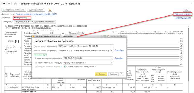194x93 pixels.
Task: Open the "Другие действия" dropdown menu
Action: tap(36, 10)
